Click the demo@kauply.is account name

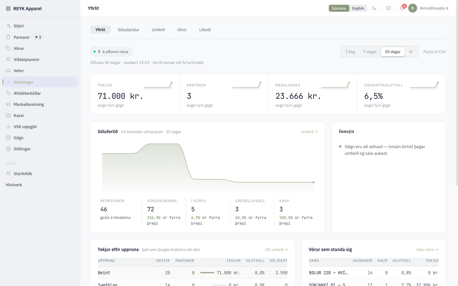(434, 8)
